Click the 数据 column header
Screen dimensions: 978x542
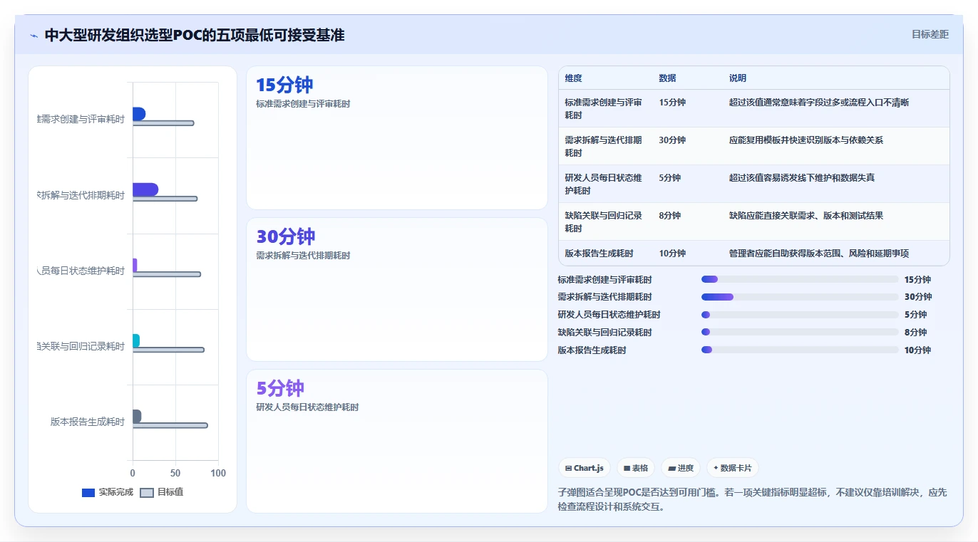668,78
